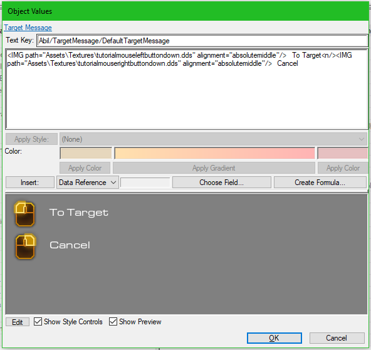This screenshot has width=371, height=350.
Task: Click the Edit button
Action: click(x=18, y=322)
